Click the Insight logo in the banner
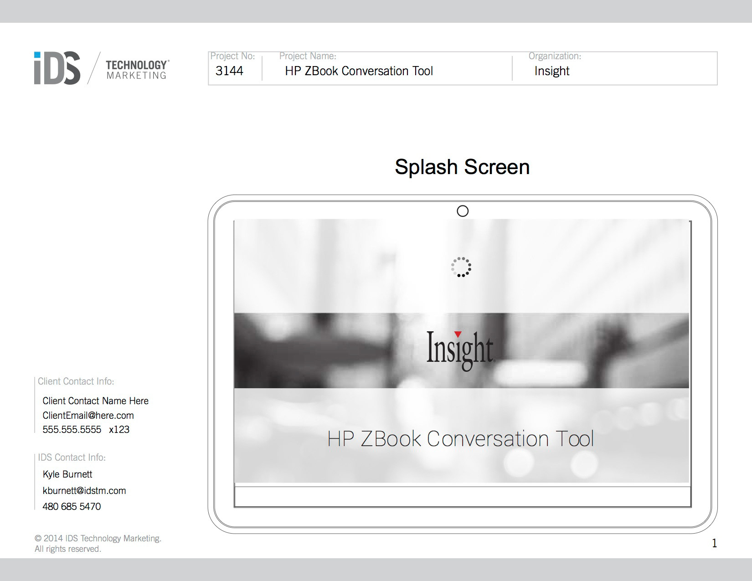Viewport: 752px width, 581px height. [x=460, y=350]
